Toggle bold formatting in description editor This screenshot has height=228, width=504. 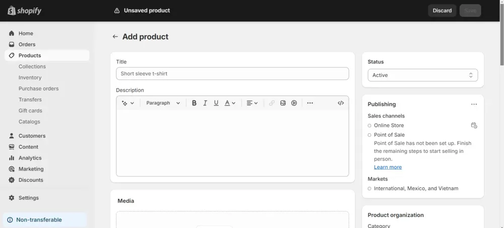[194, 103]
